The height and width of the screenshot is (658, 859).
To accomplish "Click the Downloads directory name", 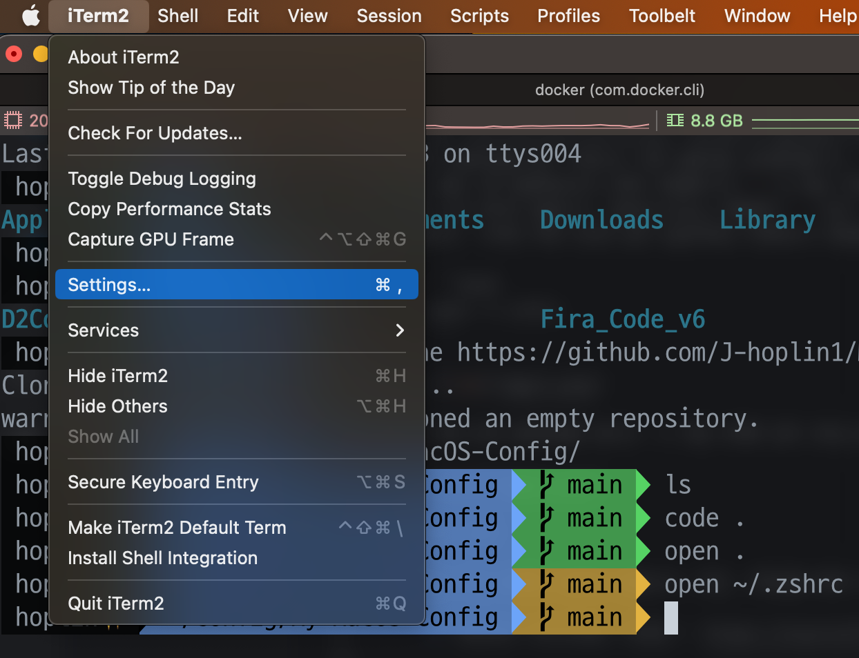I will coord(601,220).
